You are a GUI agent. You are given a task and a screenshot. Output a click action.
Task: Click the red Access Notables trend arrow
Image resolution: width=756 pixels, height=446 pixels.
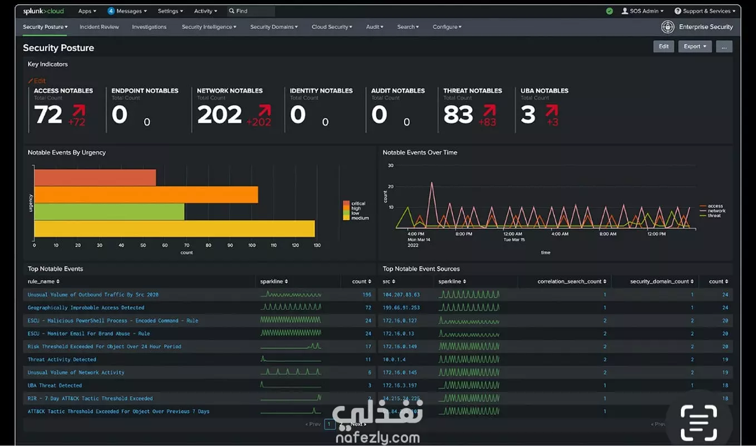tap(78, 110)
